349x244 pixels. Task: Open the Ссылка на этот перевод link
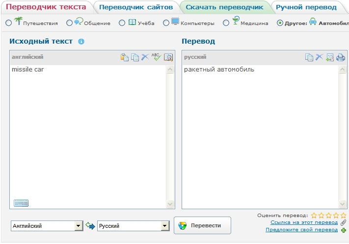[304, 222]
